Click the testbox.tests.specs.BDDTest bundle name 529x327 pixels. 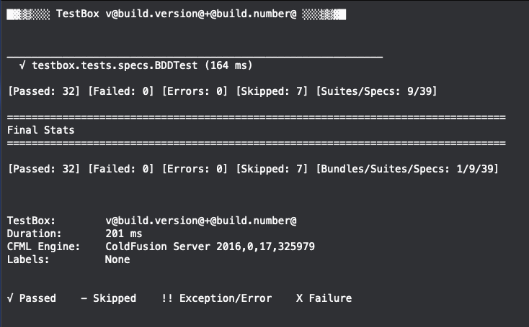tap(115, 65)
